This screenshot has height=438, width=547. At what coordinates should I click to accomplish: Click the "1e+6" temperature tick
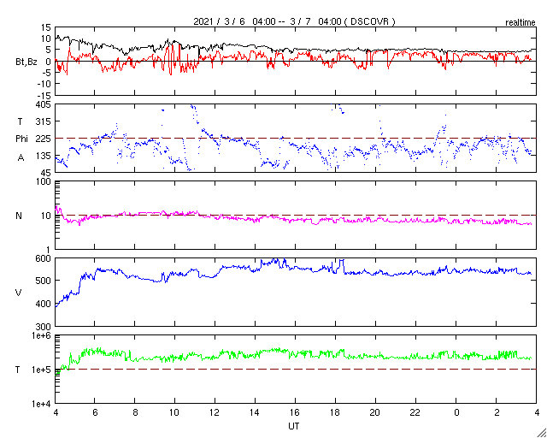coord(42,335)
